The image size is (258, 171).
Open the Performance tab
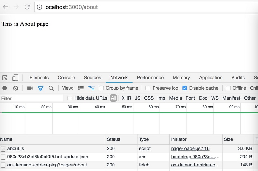(x=150, y=78)
